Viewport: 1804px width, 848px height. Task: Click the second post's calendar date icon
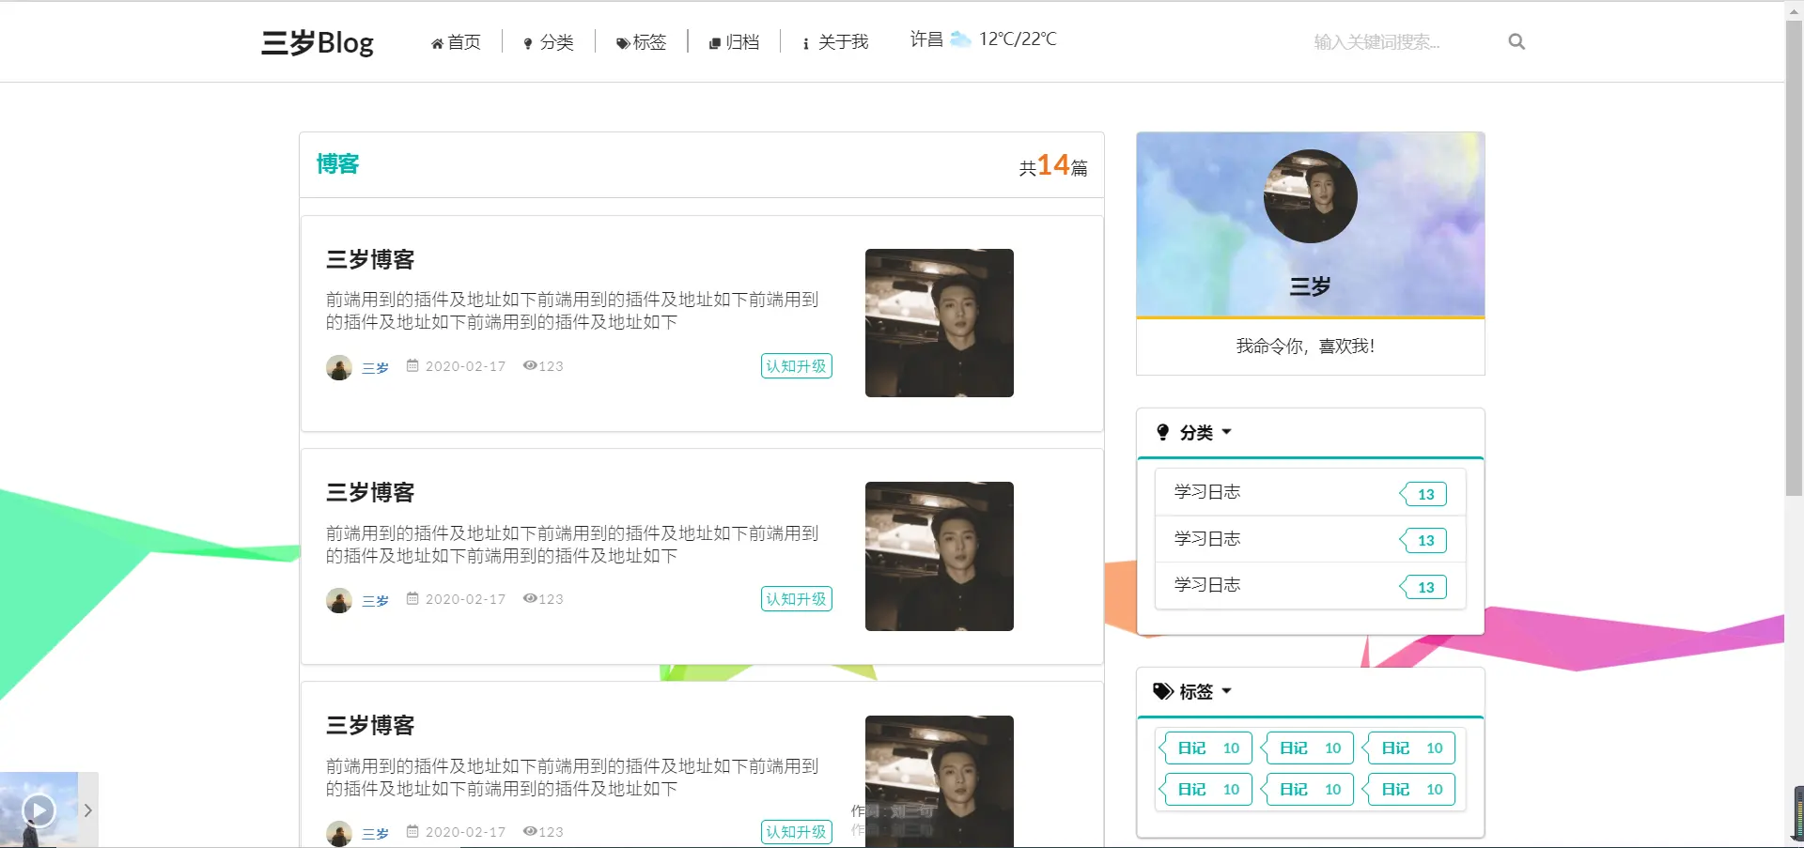[412, 598]
